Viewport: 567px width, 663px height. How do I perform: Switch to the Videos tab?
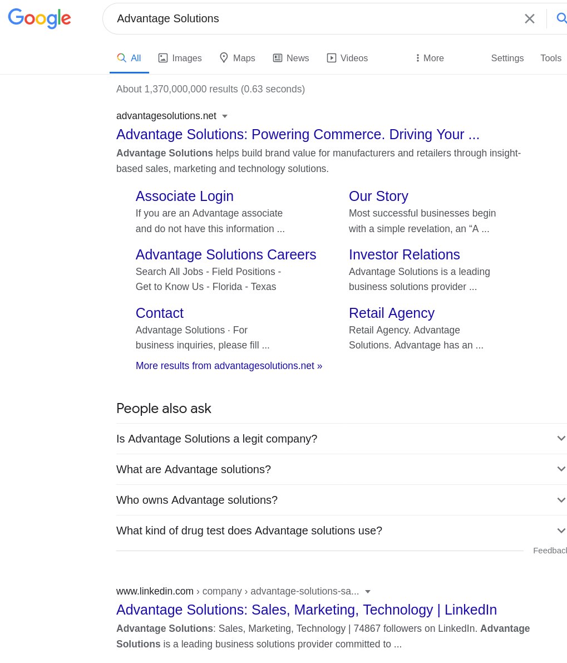[347, 58]
